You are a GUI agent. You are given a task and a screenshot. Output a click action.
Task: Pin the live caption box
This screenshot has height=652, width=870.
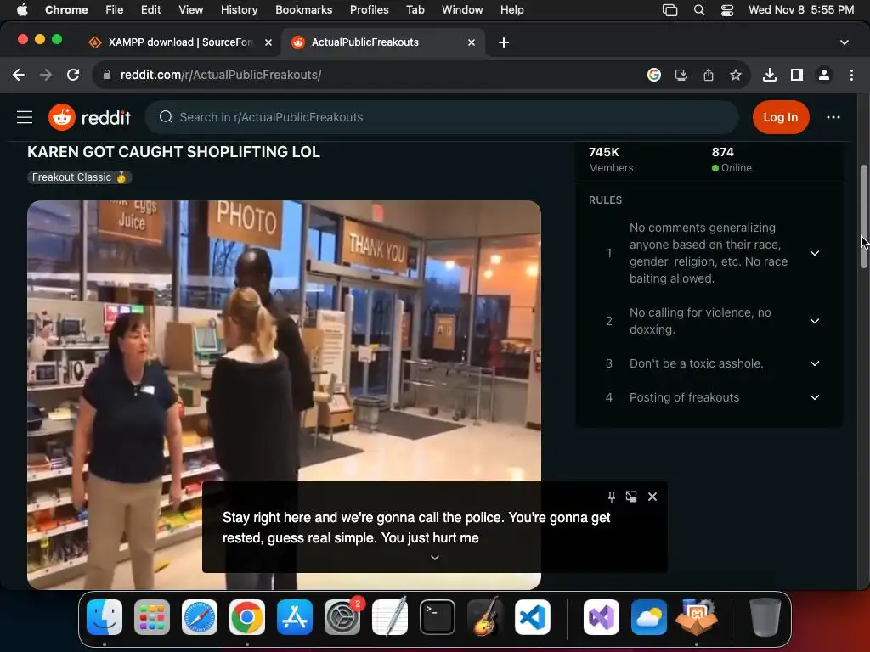pyautogui.click(x=612, y=497)
